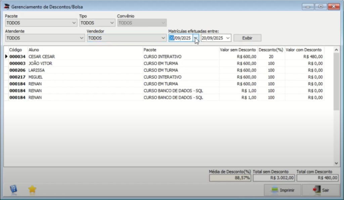The width and height of the screenshot is (344, 200).
Task: Open the start date calendar dropdown arrow
Action: coord(196,38)
